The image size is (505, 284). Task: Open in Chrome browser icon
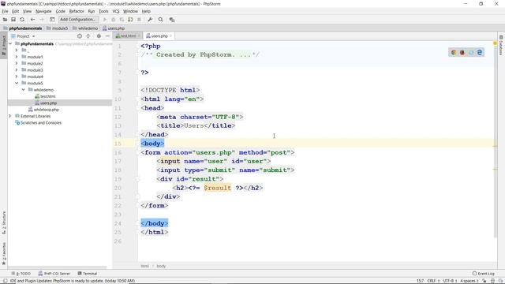[454, 53]
